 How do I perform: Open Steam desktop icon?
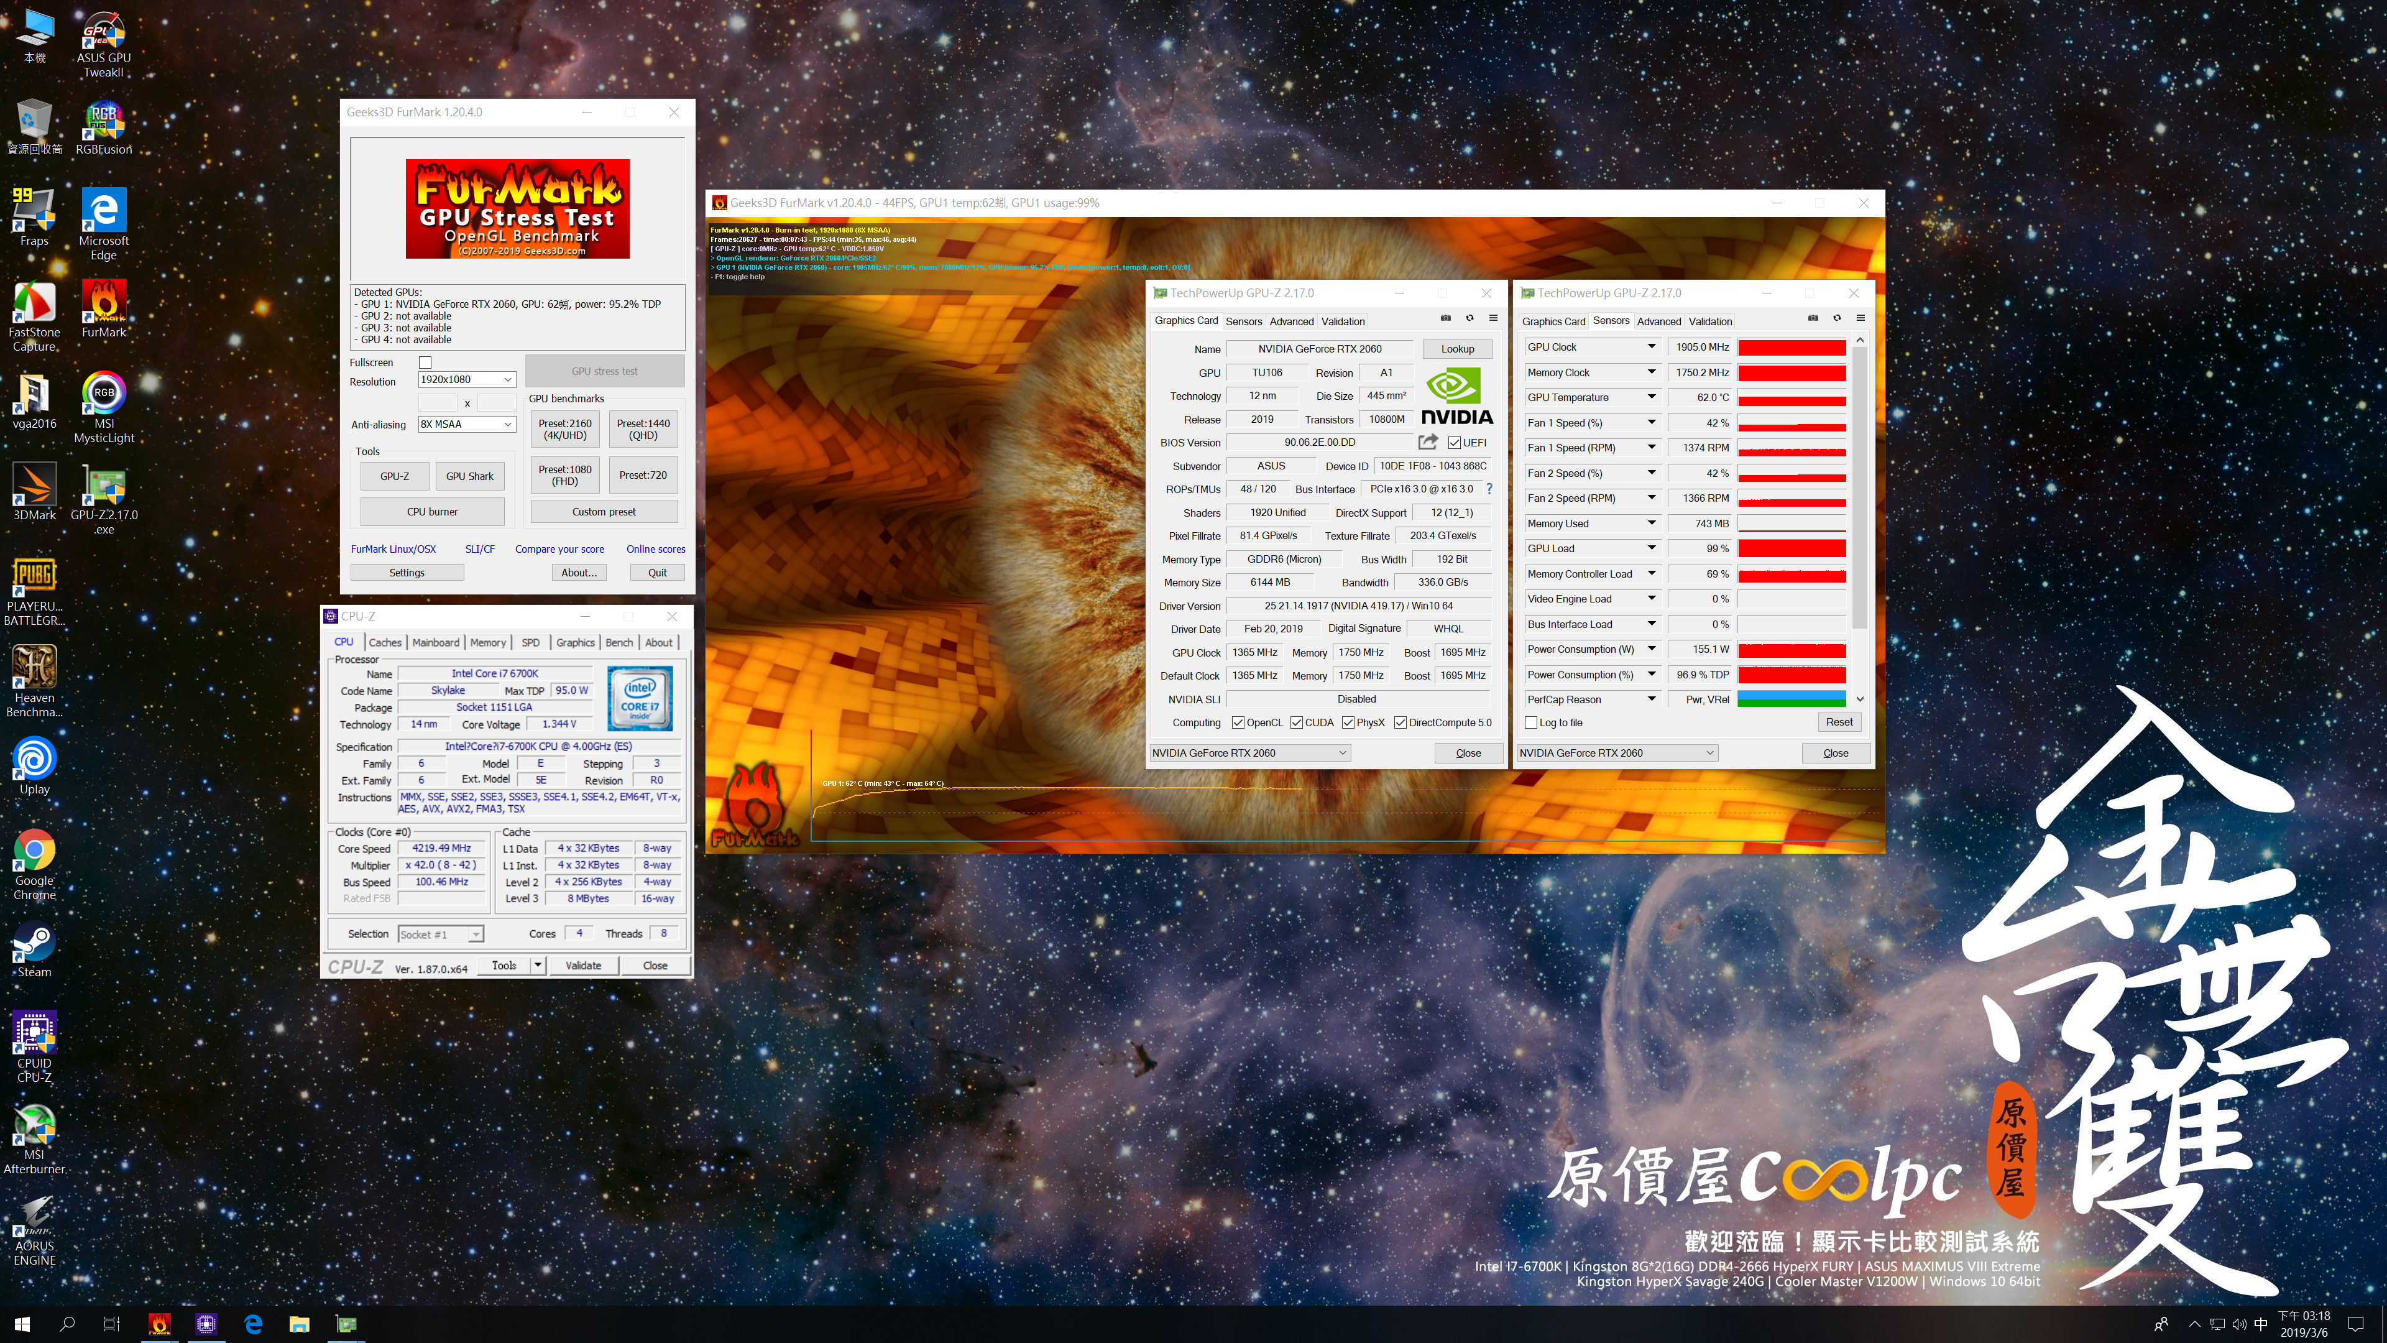34,950
